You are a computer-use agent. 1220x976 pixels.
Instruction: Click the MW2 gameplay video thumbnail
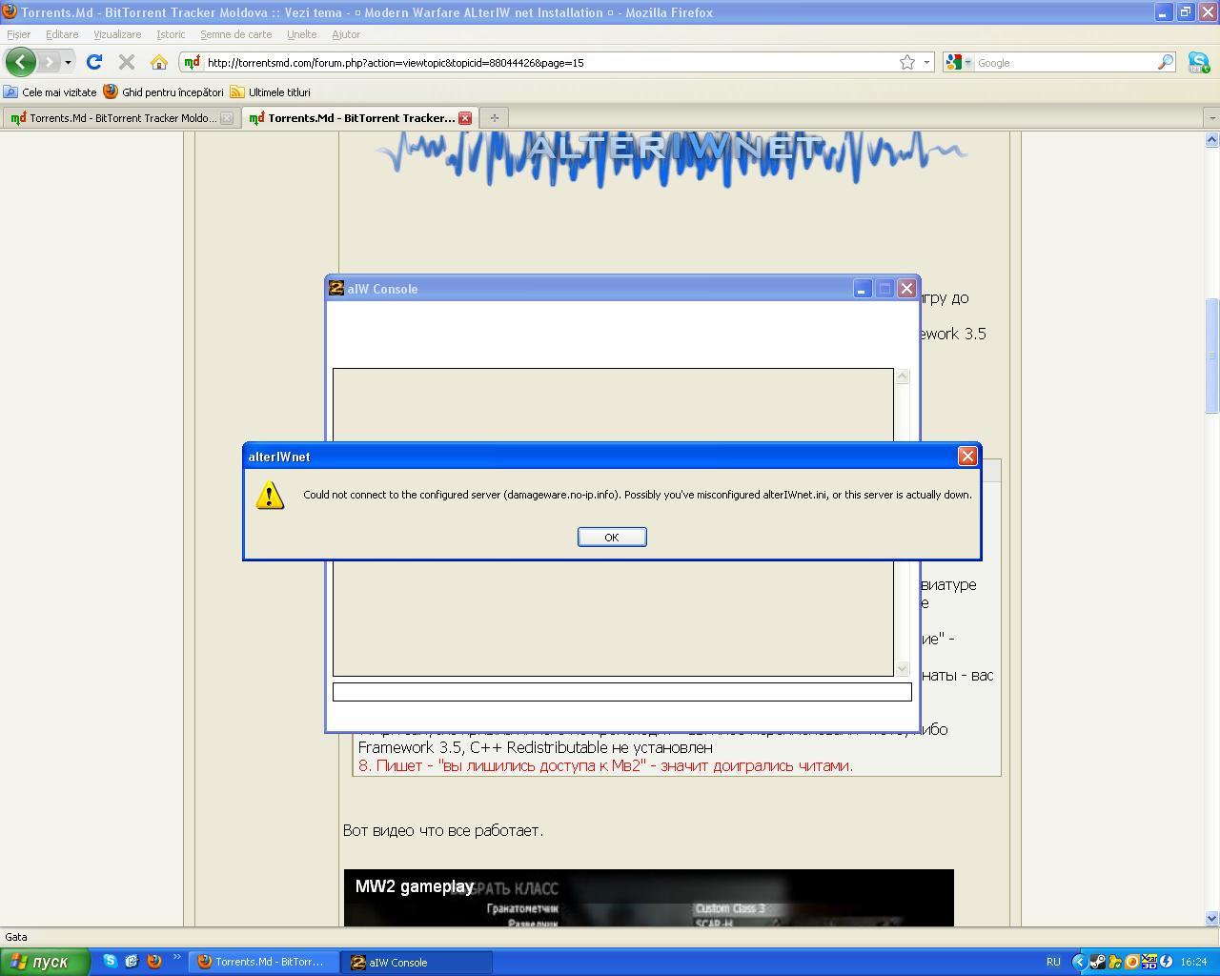pos(648,897)
